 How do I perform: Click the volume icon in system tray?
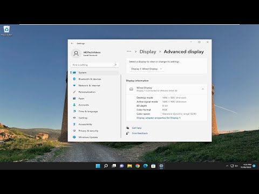(236, 166)
